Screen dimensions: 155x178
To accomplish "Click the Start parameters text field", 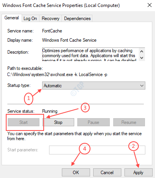I will coord(97,150).
